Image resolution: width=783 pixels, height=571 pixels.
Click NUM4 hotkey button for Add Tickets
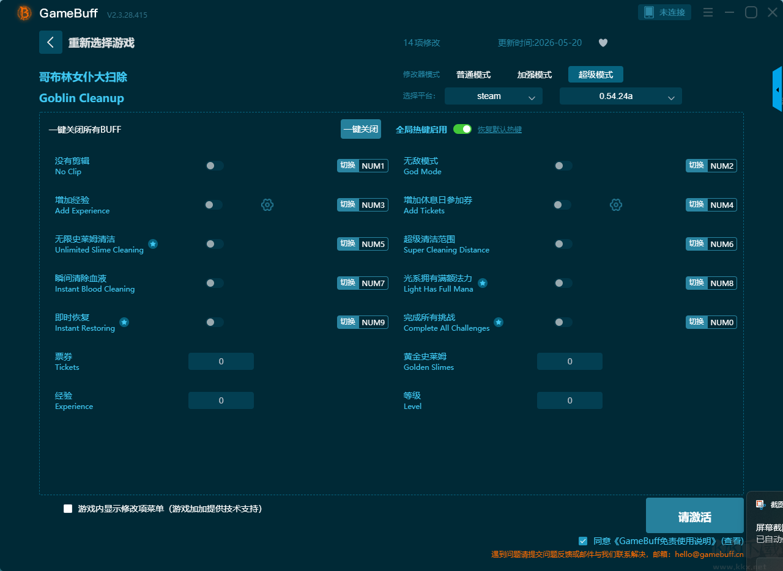click(711, 205)
